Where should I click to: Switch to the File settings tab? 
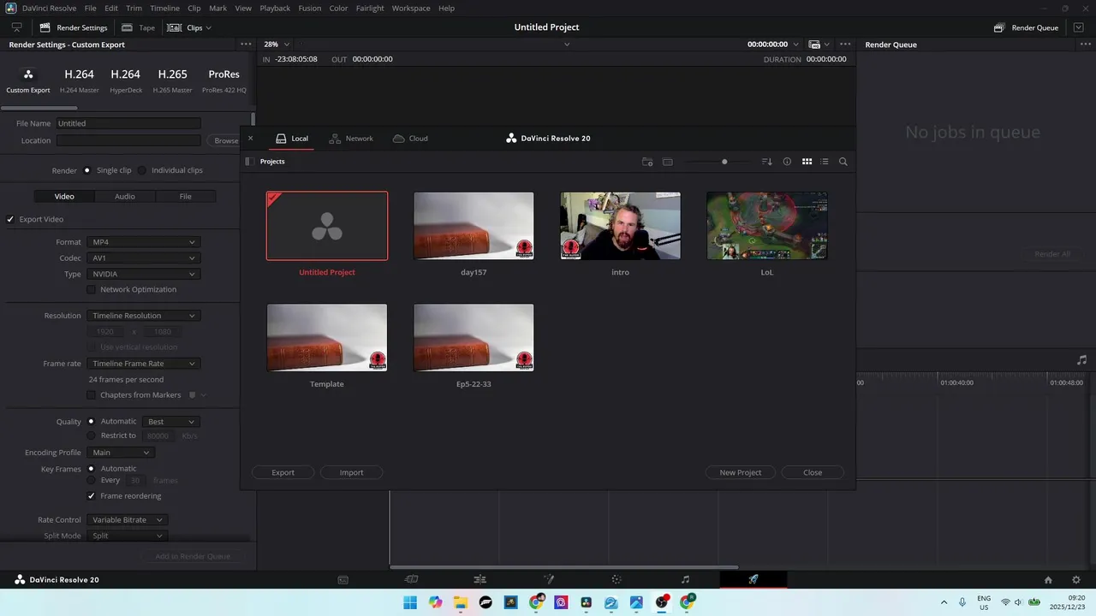coord(185,197)
